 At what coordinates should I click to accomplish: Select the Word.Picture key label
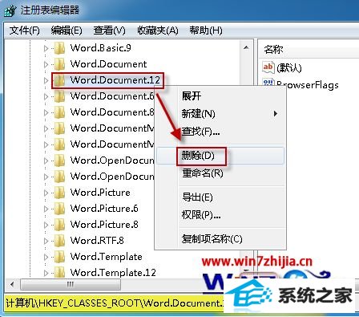(x=100, y=193)
